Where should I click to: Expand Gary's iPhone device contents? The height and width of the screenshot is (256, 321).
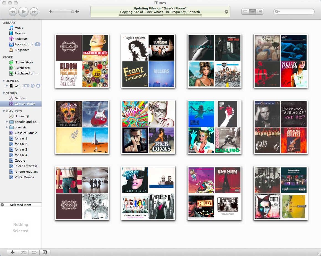click(7, 86)
